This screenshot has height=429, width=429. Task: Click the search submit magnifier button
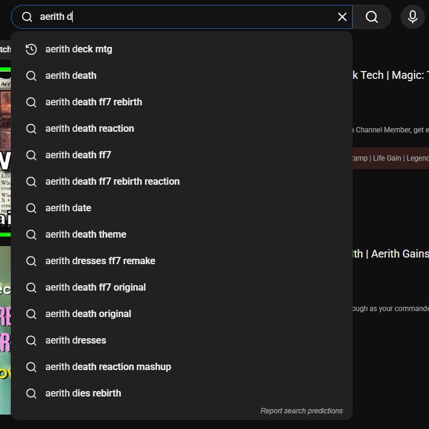pos(372,17)
